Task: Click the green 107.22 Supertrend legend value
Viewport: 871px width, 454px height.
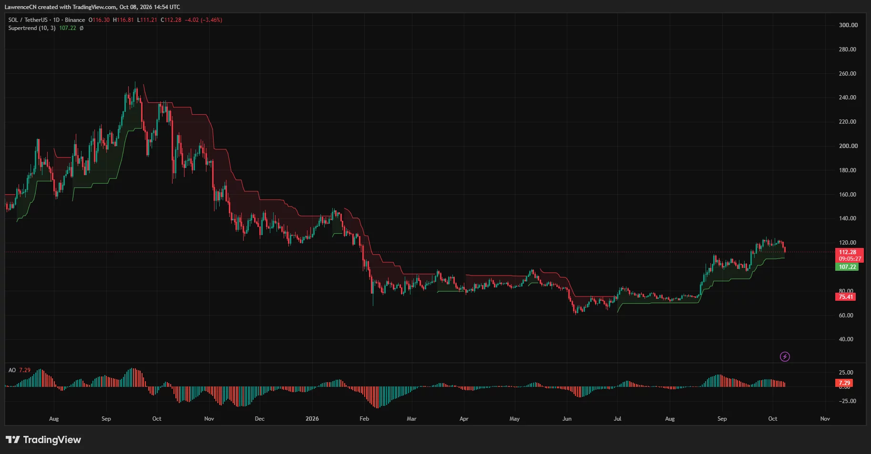Action: pos(68,28)
